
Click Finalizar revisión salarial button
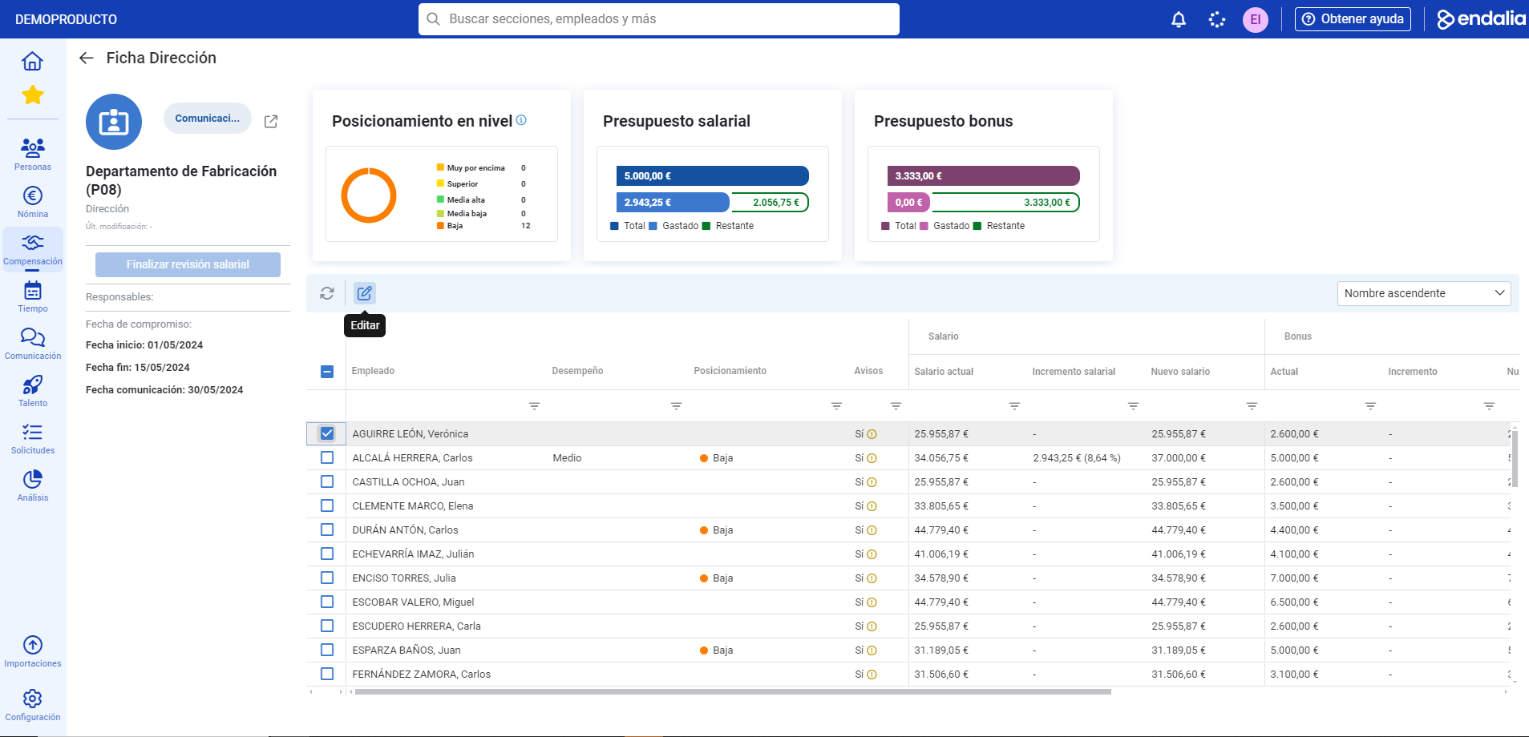188,264
